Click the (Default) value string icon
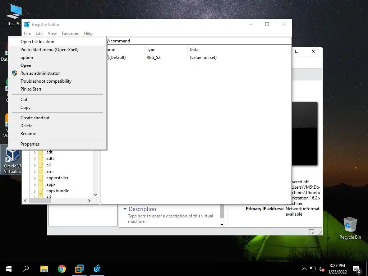Screen dimensions: 368x276 107,57
